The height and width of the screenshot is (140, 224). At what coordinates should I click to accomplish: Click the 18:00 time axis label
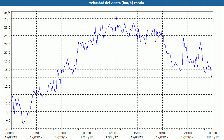(162, 133)
